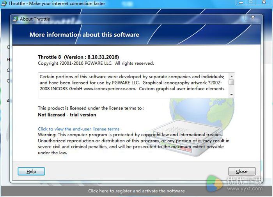The width and height of the screenshot is (273, 197).
Task: Open the end-user license terms link
Action: pyautogui.click(x=79, y=129)
